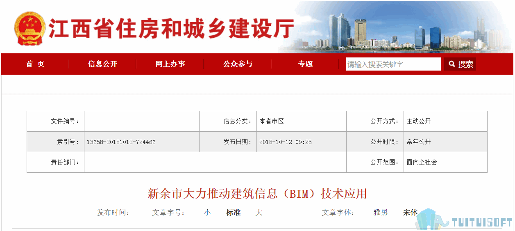Set article font size to 大

click(x=259, y=213)
